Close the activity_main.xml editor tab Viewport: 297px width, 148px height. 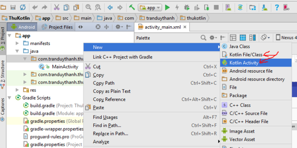(x=185, y=27)
